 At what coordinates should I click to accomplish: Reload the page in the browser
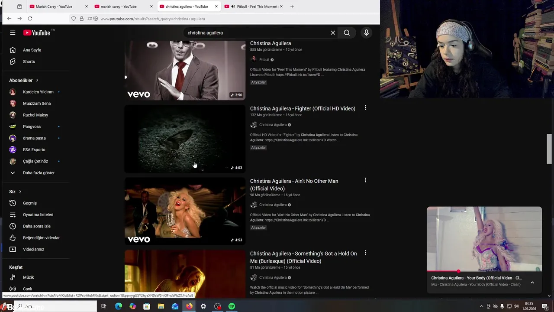(30, 19)
